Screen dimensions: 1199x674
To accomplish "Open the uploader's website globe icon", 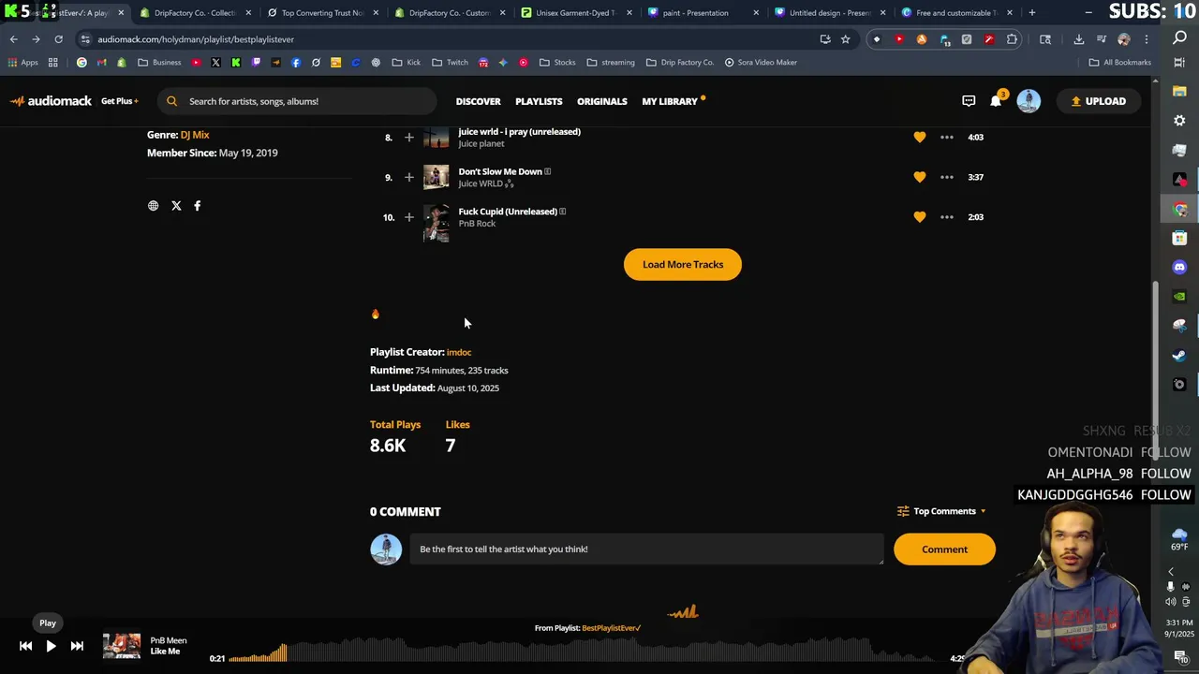I will [153, 206].
